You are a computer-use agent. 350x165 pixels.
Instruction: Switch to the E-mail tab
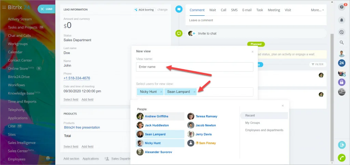coord(247,10)
